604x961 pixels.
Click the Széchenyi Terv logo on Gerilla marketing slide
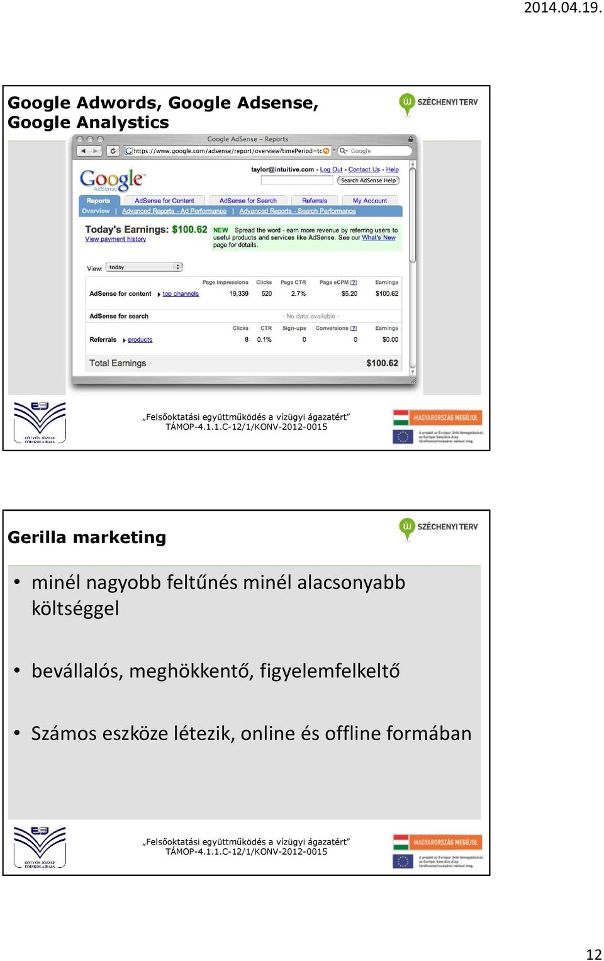click(x=438, y=529)
